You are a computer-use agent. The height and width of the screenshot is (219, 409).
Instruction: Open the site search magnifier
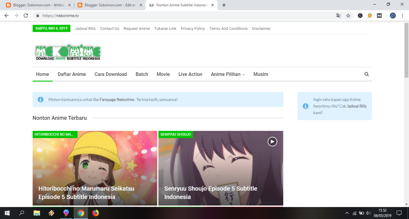point(366,74)
